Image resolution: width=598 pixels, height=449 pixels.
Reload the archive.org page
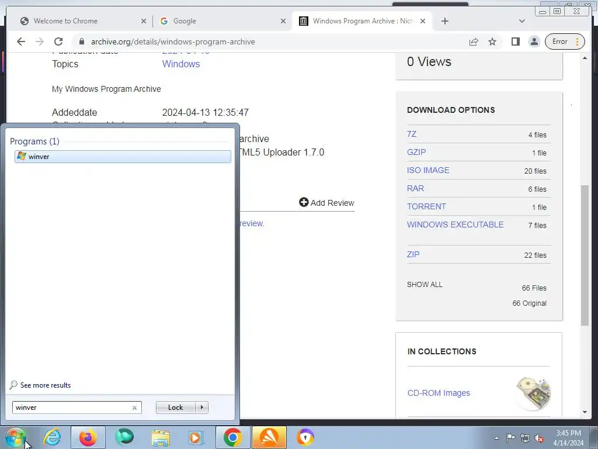(58, 42)
